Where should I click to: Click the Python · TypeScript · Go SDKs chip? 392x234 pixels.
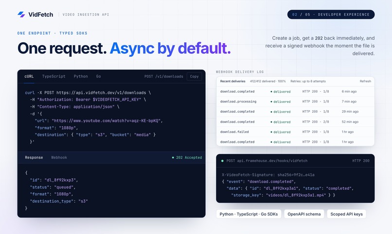(x=249, y=214)
